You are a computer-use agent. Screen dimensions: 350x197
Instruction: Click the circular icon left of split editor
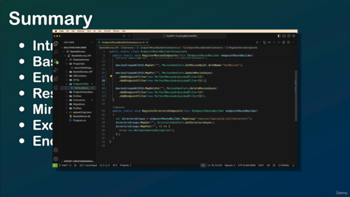tap(284, 43)
